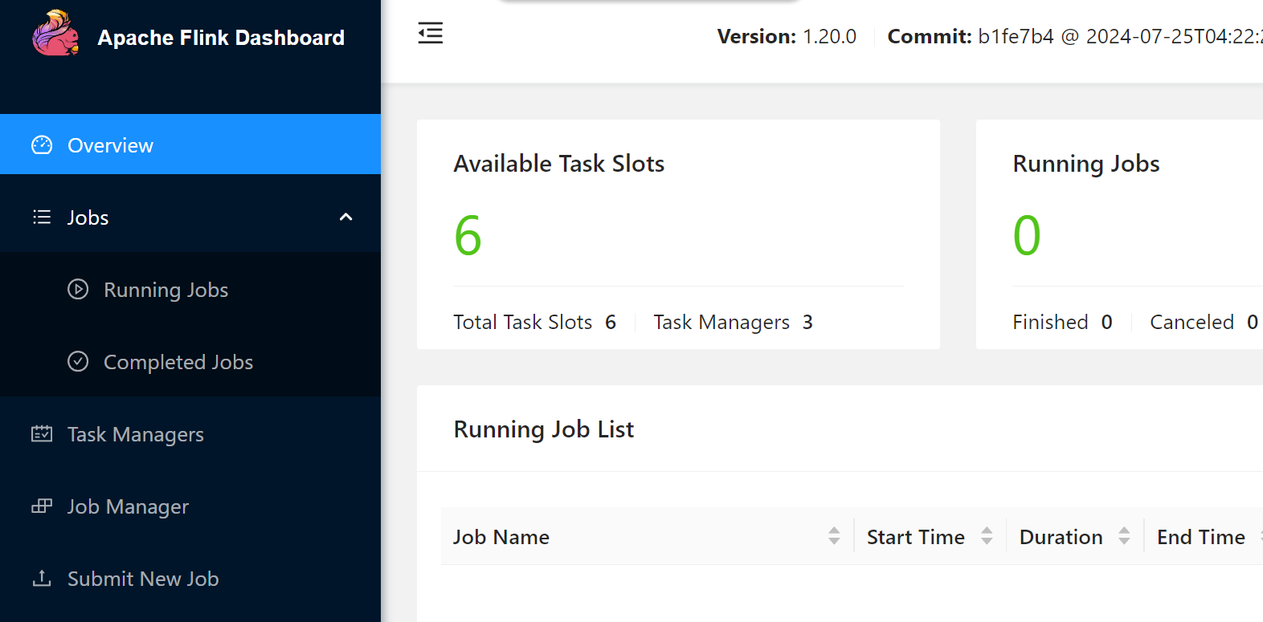Click the Task Managers schedule icon
Viewport: 1263px width, 622px height.
pyautogui.click(x=42, y=434)
